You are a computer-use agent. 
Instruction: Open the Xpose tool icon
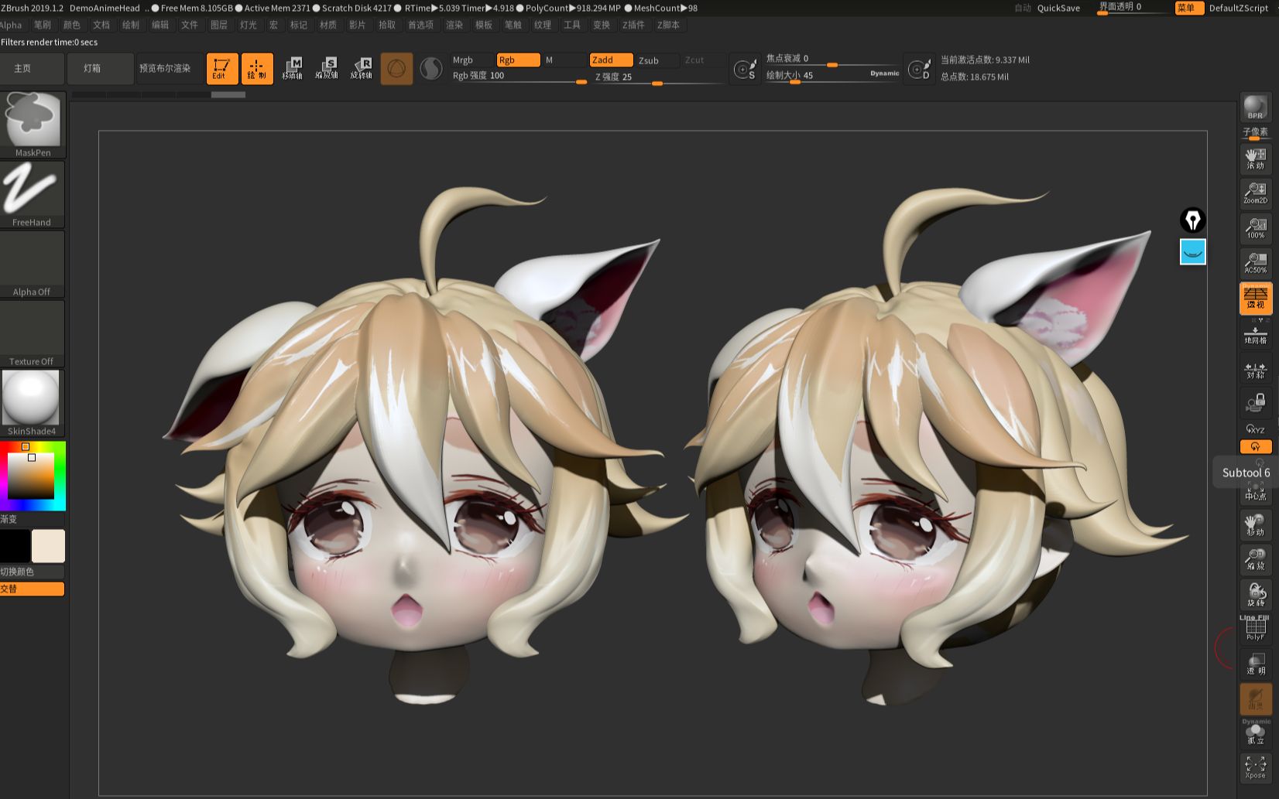(x=1256, y=766)
